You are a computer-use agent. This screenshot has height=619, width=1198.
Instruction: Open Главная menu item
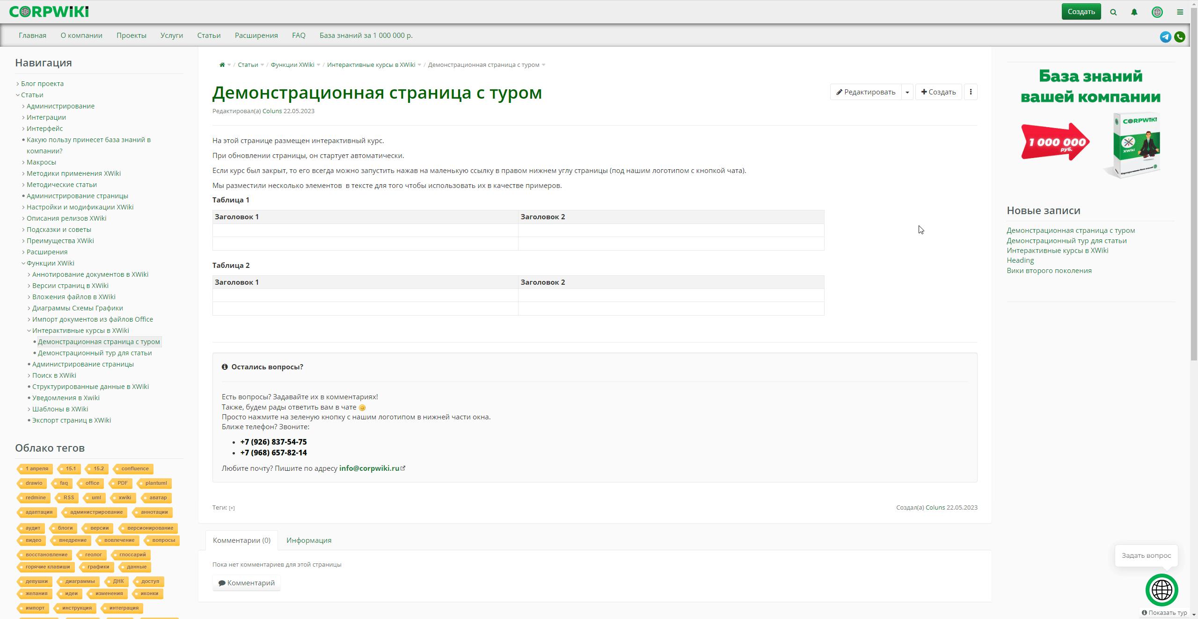pos(32,36)
